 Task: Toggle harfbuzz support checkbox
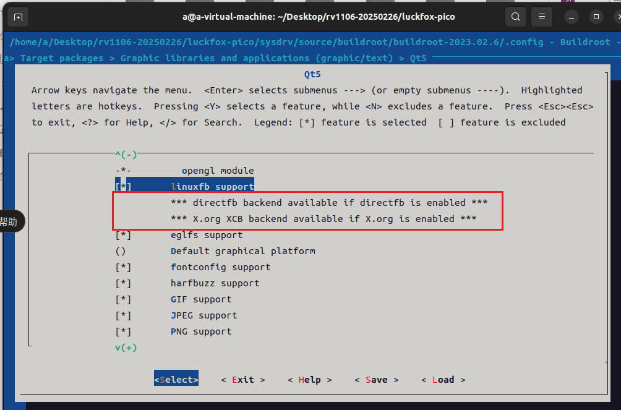123,283
